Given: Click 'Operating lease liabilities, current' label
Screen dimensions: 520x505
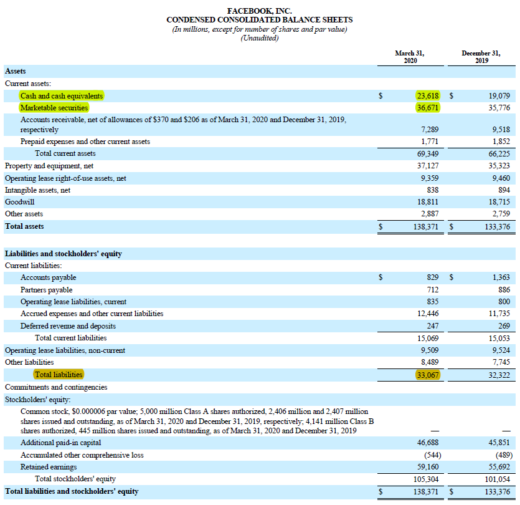Looking at the screenshot, I should click(x=73, y=302).
